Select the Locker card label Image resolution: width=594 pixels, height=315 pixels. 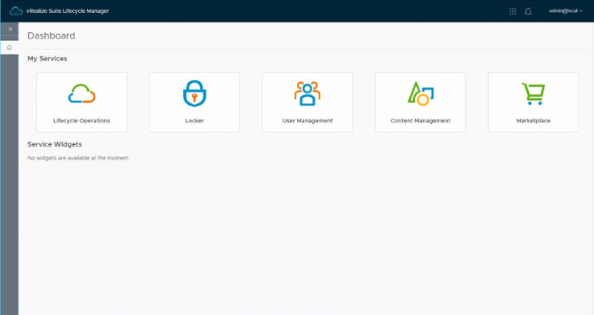[x=195, y=121]
